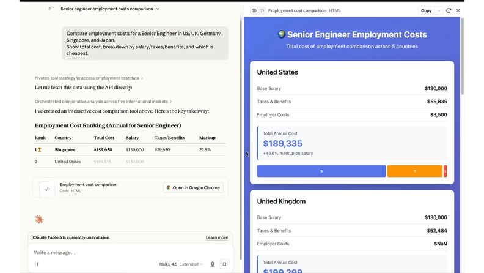The image size is (484, 273).
Task: Switch to preview eye view
Action: coord(254,10)
